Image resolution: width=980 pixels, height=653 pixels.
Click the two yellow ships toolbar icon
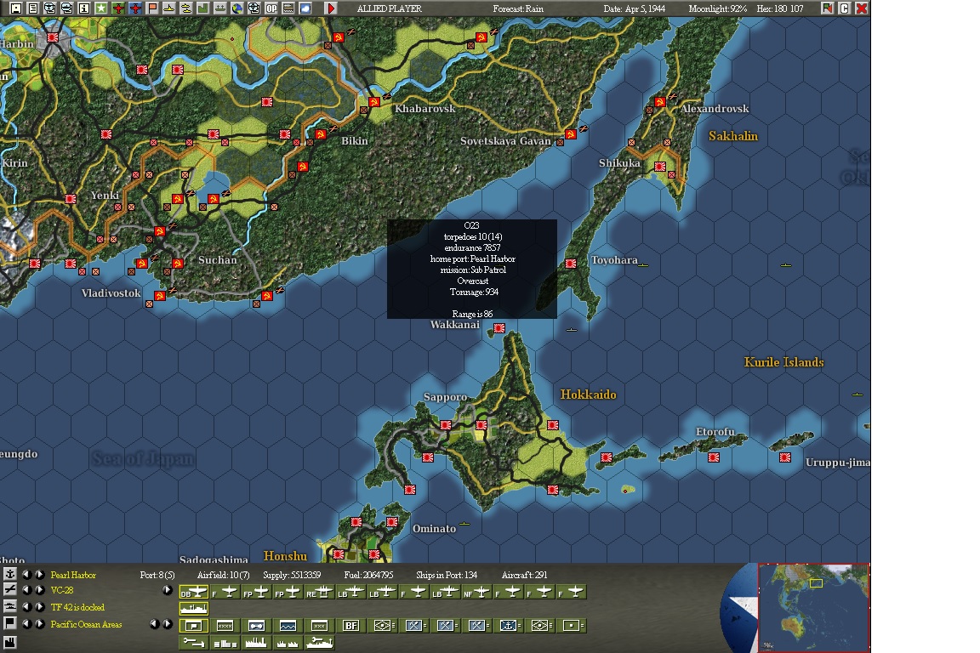coord(186,9)
